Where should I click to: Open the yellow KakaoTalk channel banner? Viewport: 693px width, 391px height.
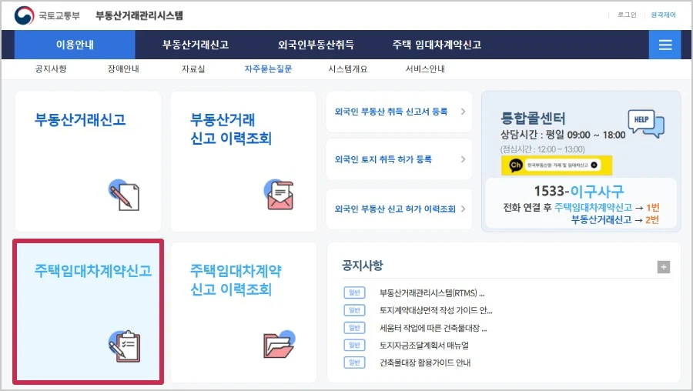point(557,165)
